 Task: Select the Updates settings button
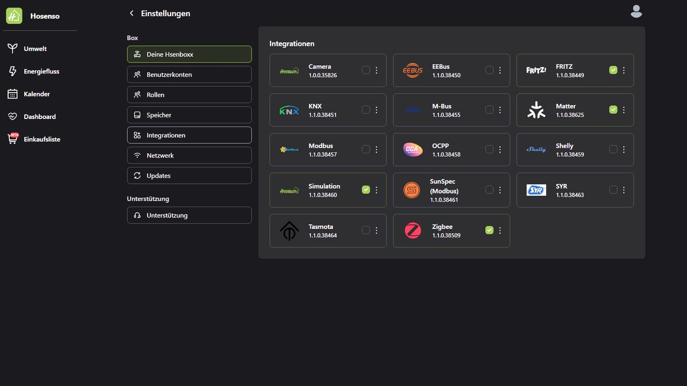click(189, 176)
